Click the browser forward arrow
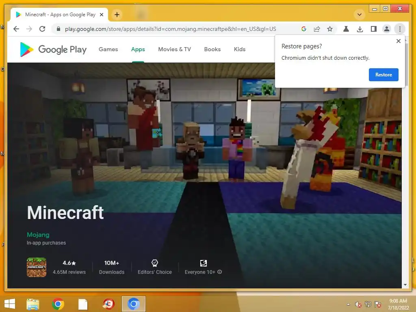This screenshot has height=312, width=416. pyautogui.click(x=29, y=29)
